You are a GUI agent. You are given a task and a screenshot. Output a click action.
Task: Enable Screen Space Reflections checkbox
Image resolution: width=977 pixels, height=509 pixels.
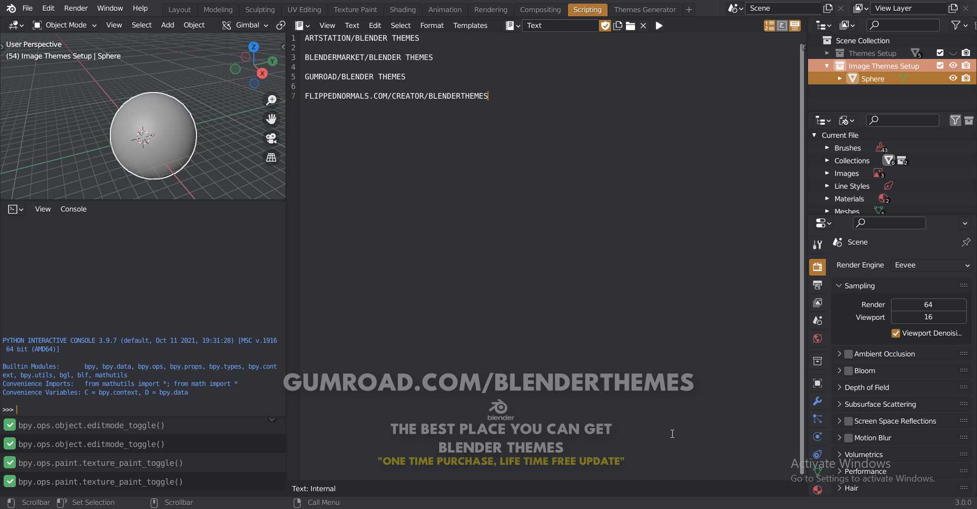[x=848, y=421]
